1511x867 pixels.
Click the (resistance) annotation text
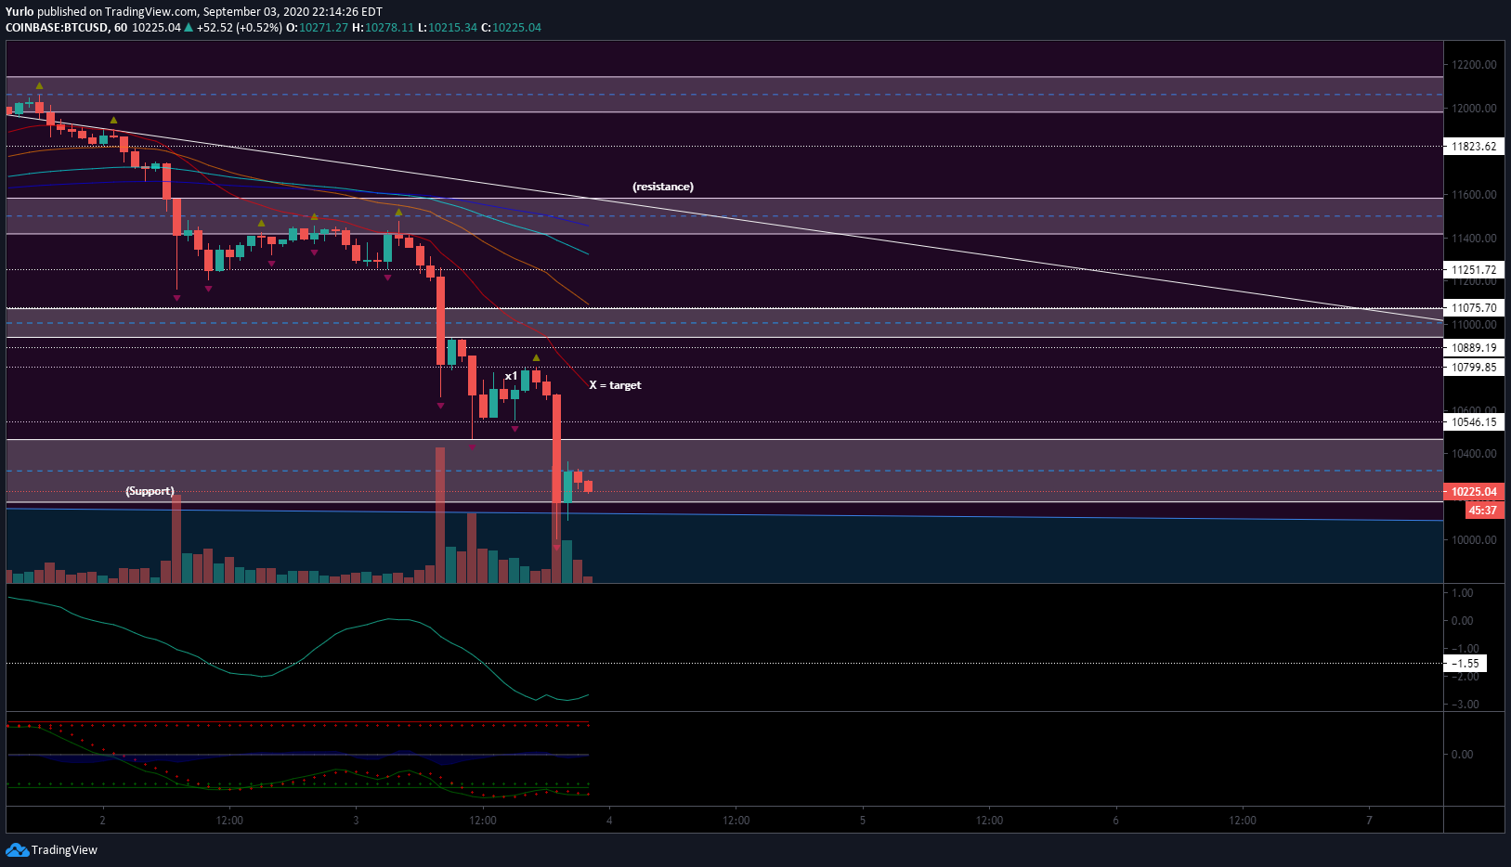click(663, 187)
